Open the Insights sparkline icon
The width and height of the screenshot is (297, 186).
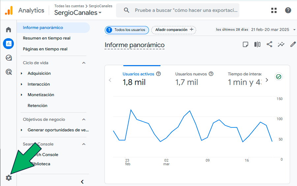(x=281, y=44)
